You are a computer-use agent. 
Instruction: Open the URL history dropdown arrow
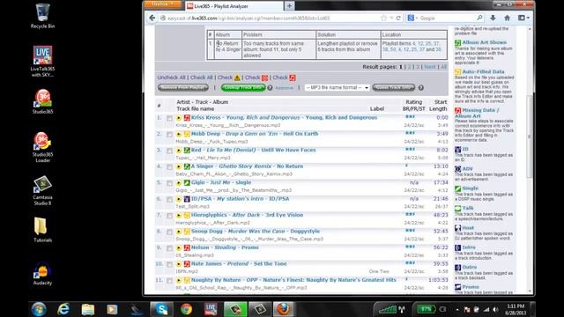(391, 18)
